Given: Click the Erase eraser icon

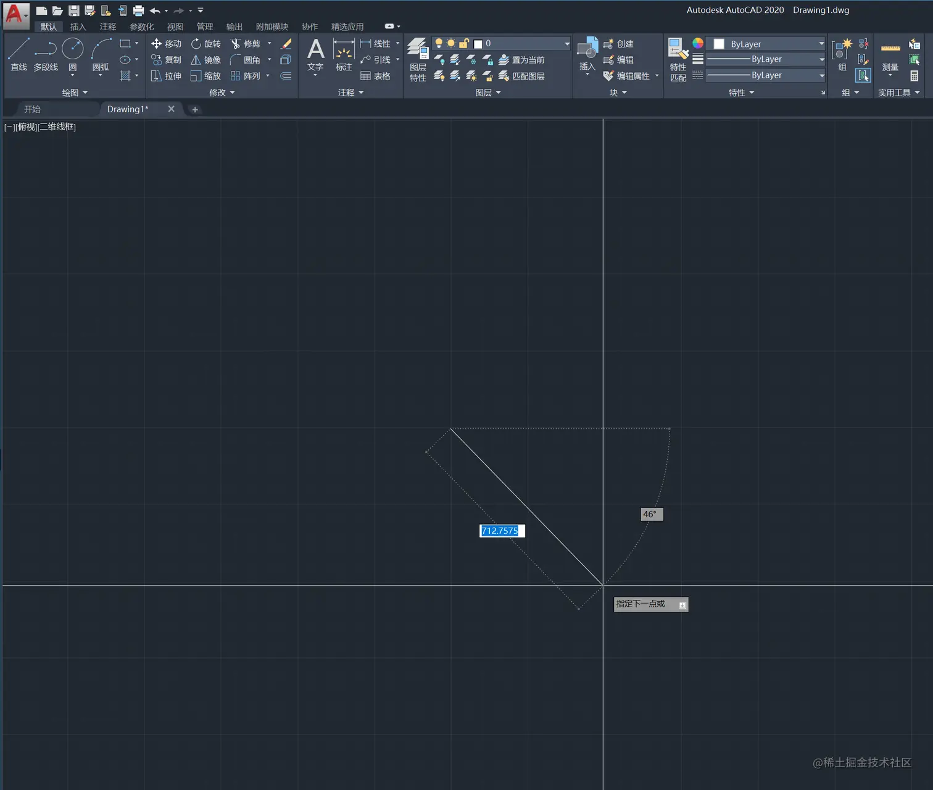Looking at the screenshot, I should (286, 44).
